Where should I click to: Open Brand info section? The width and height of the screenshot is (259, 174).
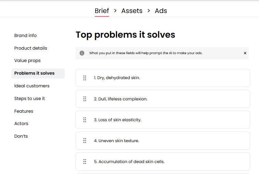[25, 36]
